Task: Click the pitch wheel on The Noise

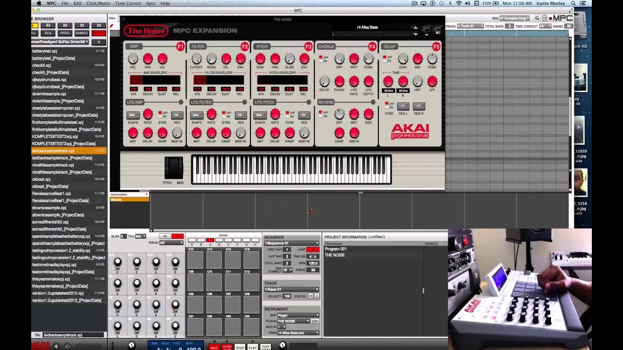Action: (x=169, y=168)
